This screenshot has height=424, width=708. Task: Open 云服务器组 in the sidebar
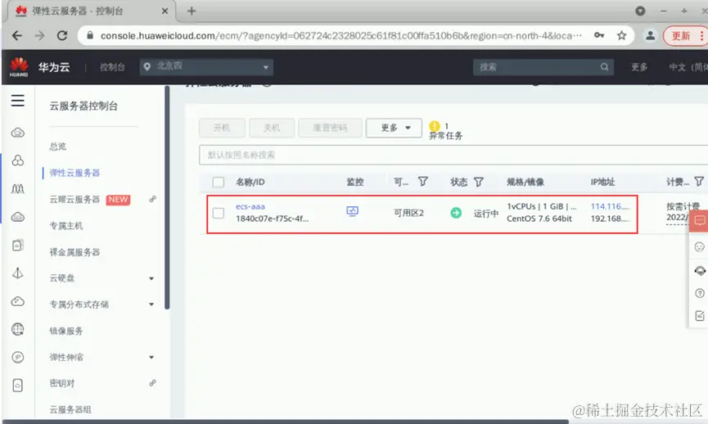[x=70, y=409]
